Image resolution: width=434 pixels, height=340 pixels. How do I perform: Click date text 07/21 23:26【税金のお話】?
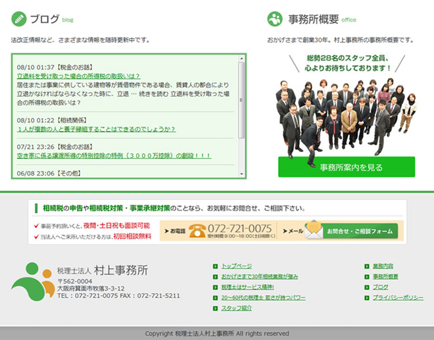tap(55, 147)
